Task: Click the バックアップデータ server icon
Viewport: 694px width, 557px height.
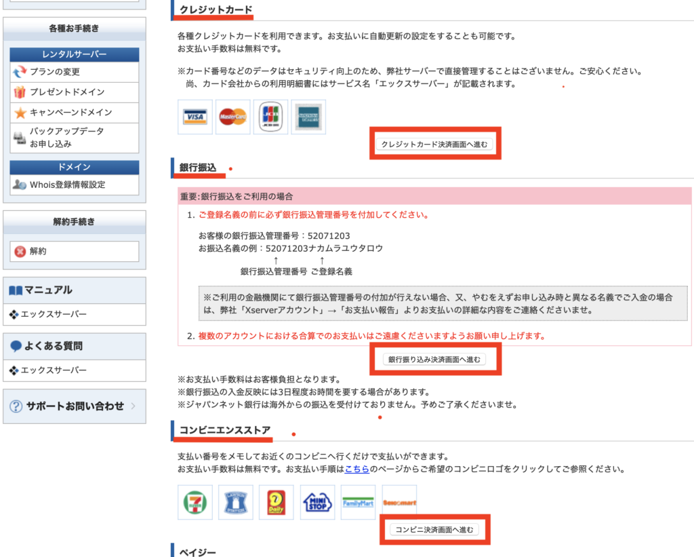Action: (x=20, y=138)
